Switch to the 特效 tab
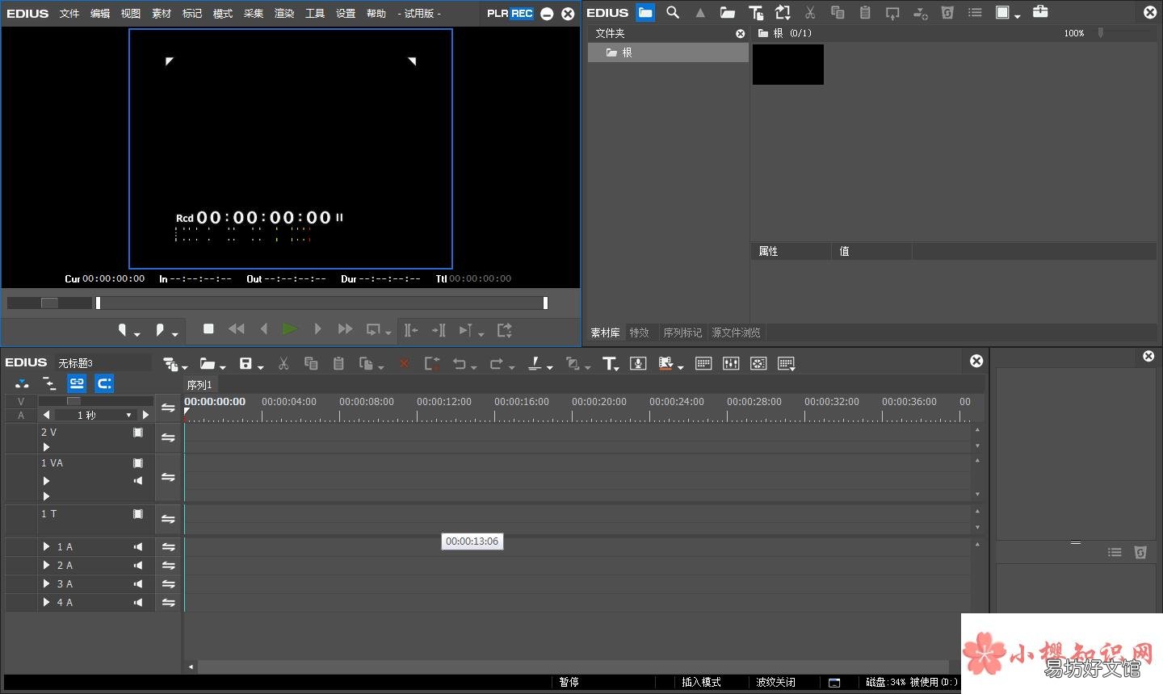The height and width of the screenshot is (694, 1163). click(x=640, y=332)
